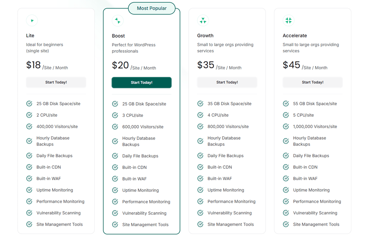Click the Most Popular badge
368x237 pixels.
[152, 8]
